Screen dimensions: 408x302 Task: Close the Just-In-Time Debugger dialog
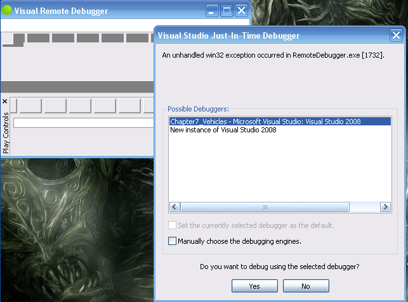click(x=395, y=35)
